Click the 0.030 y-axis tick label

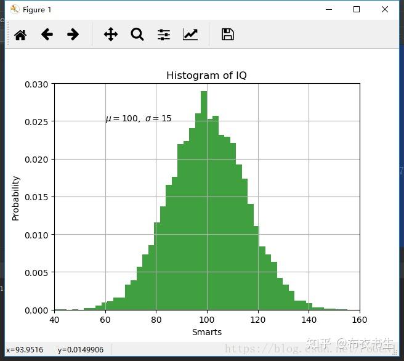click(x=36, y=84)
